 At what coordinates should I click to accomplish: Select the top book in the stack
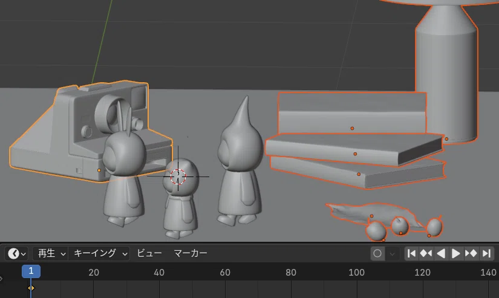[x=352, y=113]
